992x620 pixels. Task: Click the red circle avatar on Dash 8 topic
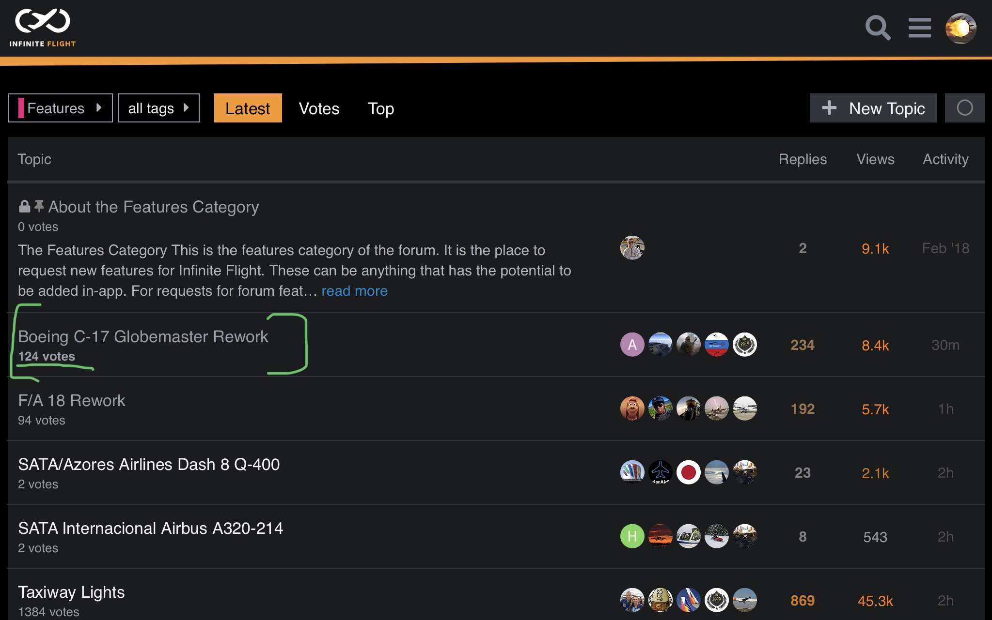pos(688,472)
